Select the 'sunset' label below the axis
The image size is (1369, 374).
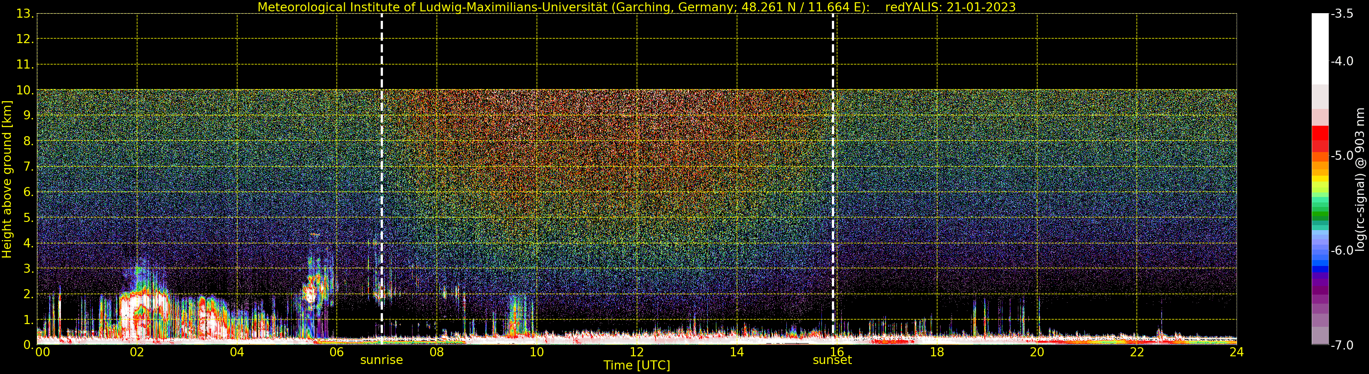(832, 360)
